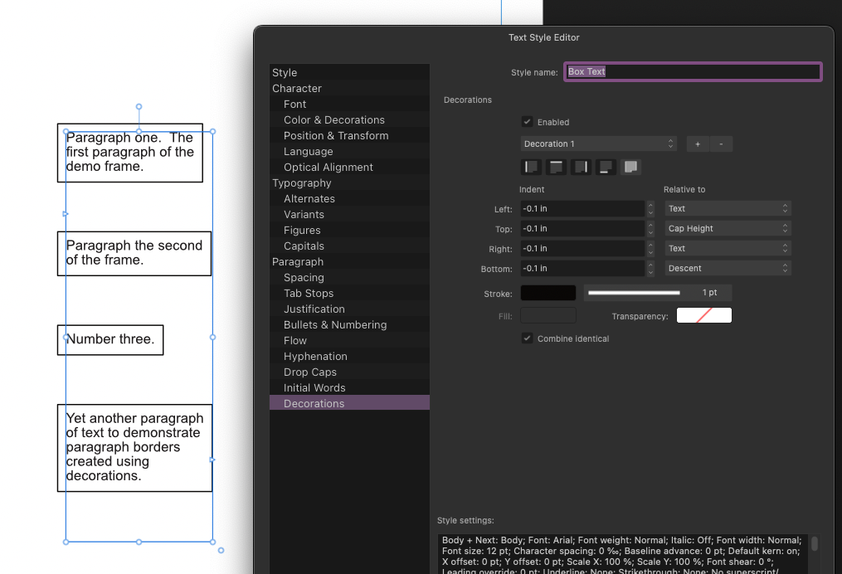Open the Descent relative-to dropdown

coord(728,268)
